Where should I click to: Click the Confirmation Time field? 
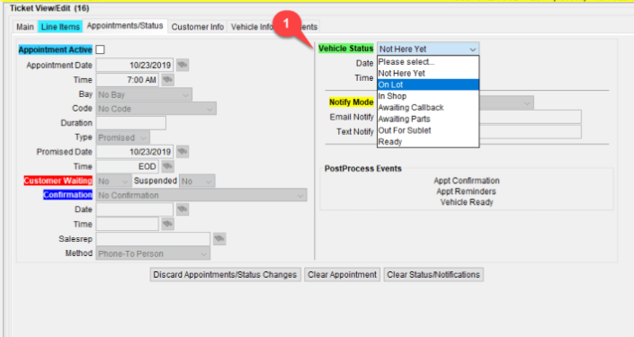click(127, 224)
